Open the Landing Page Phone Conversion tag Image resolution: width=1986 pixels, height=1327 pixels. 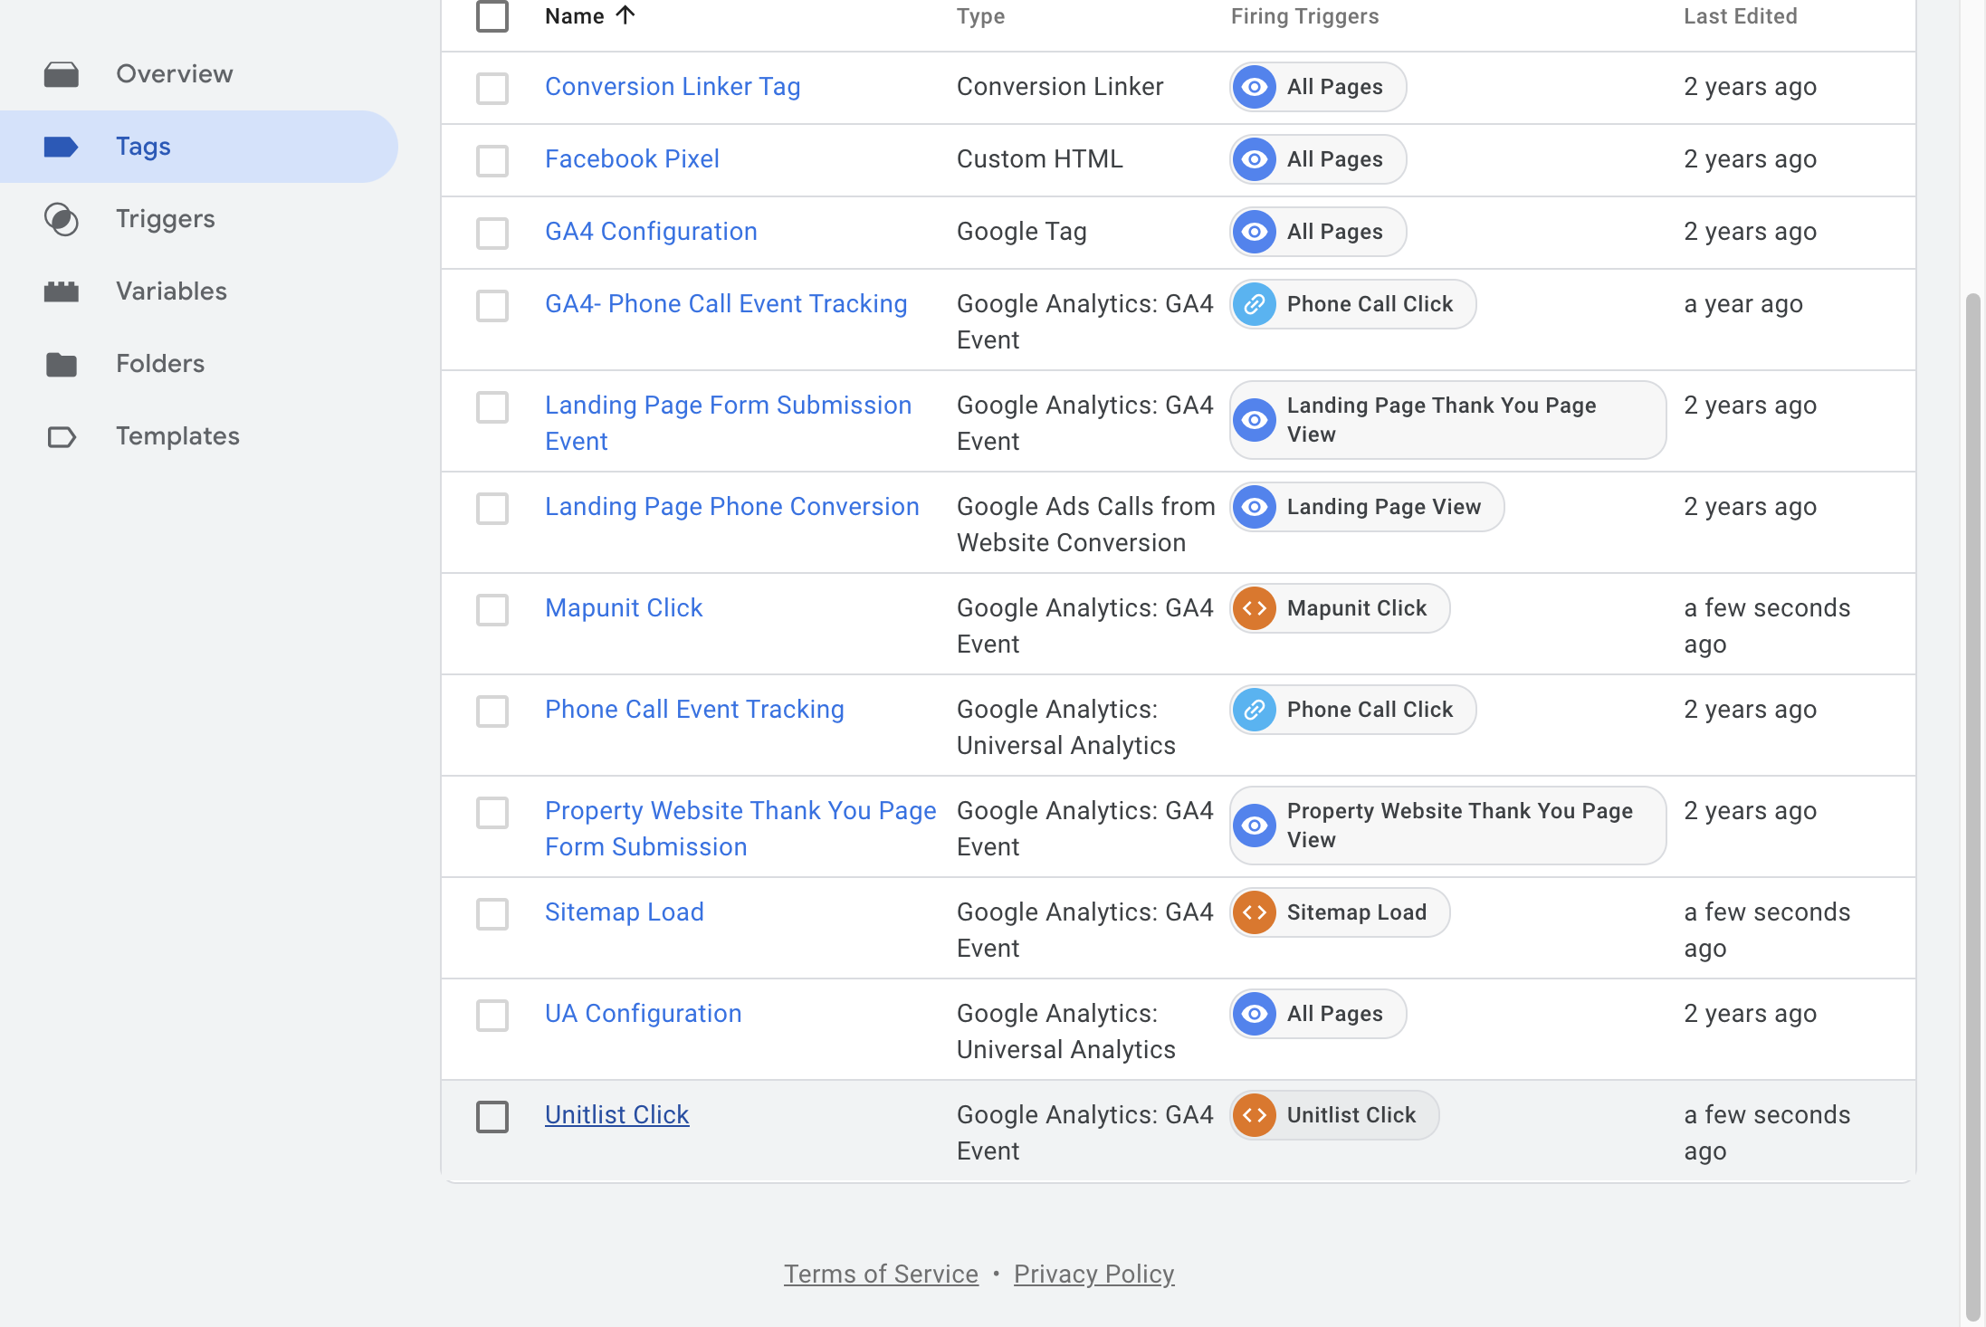(732, 507)
